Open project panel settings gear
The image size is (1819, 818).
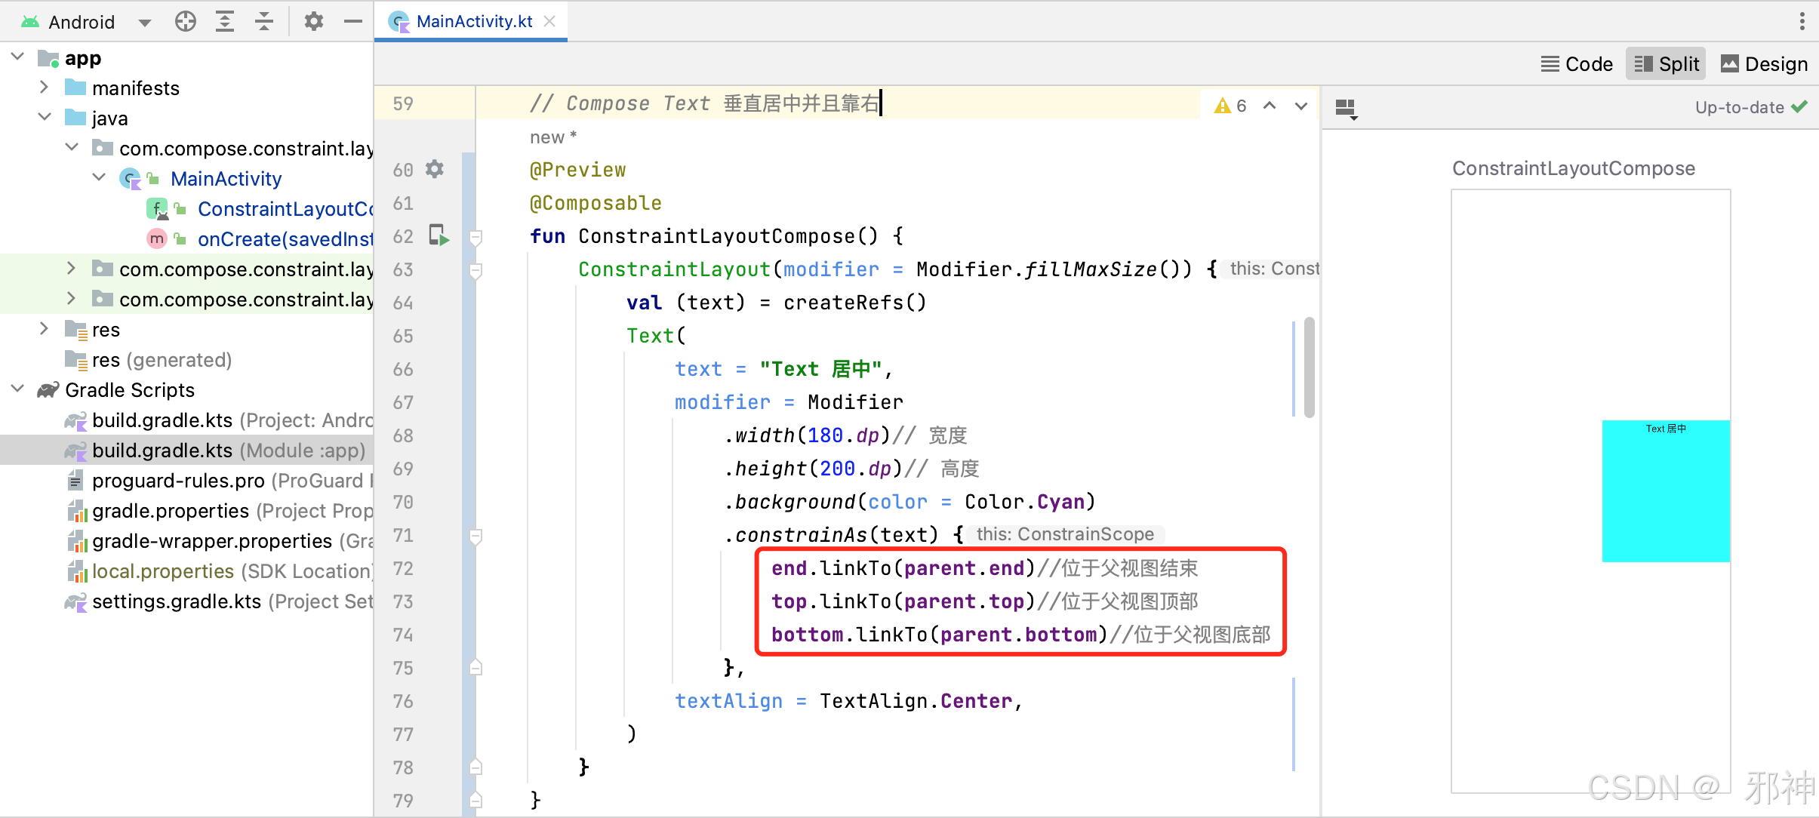click(x=313, y=22)
